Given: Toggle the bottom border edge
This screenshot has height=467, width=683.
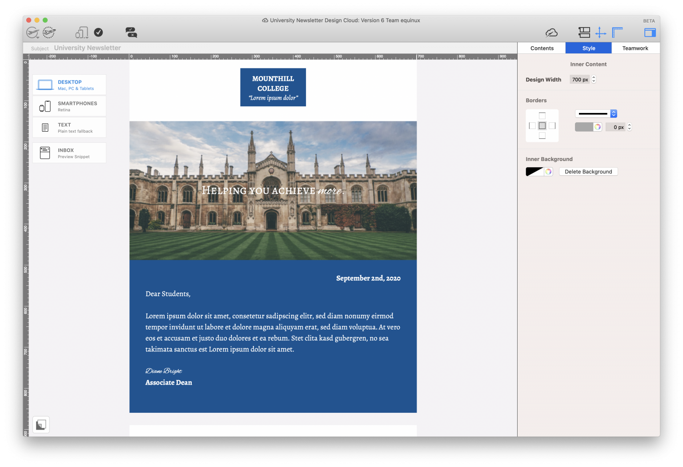Looking at the screenshot, I should pyautogui.click(x=542, y=136).
